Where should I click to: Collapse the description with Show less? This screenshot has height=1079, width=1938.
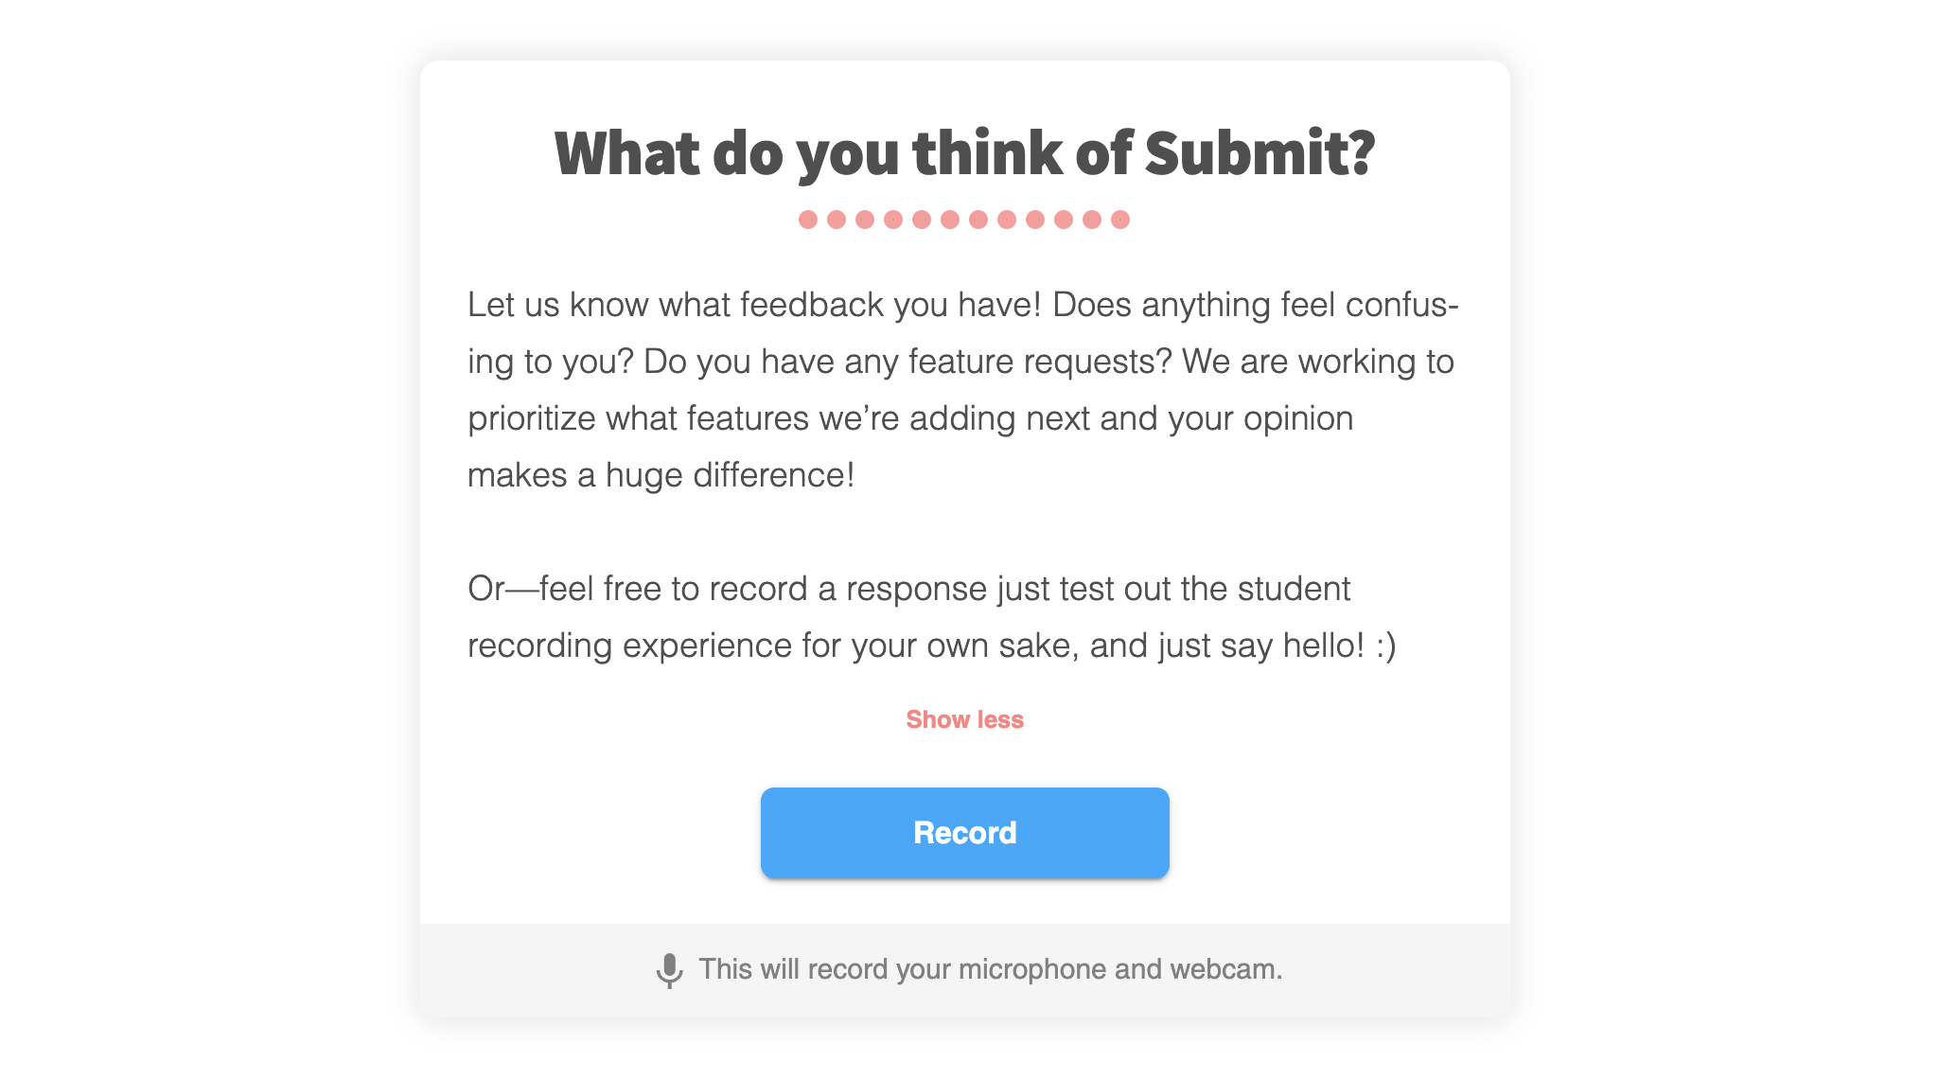(964, 719)
